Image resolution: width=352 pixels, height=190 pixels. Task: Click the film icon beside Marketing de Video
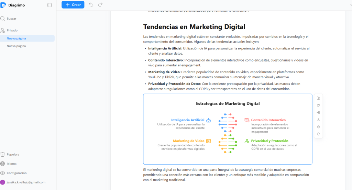pyautogui.click(x=209, y=141)
